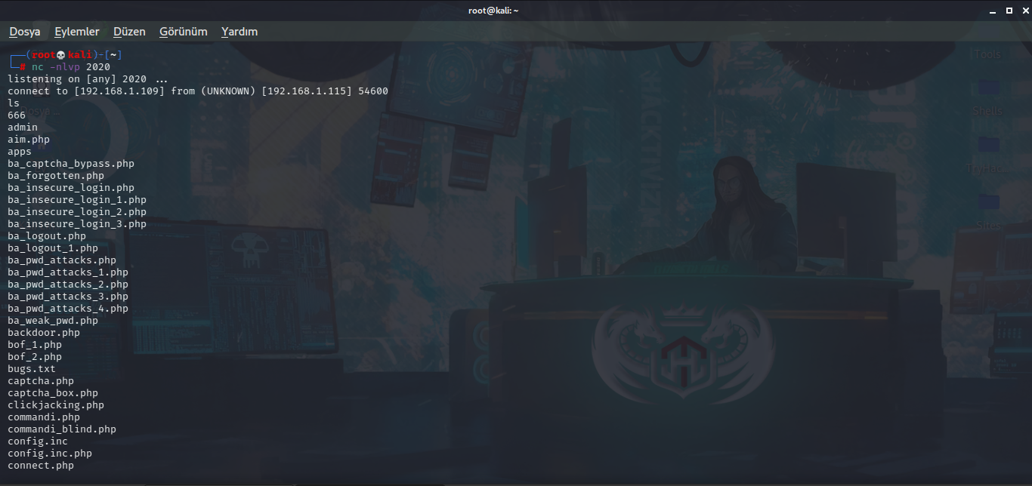Minimize the root@kali terminal window
The width and height of the screenshot is (1032, 486).
pos(994,11)
